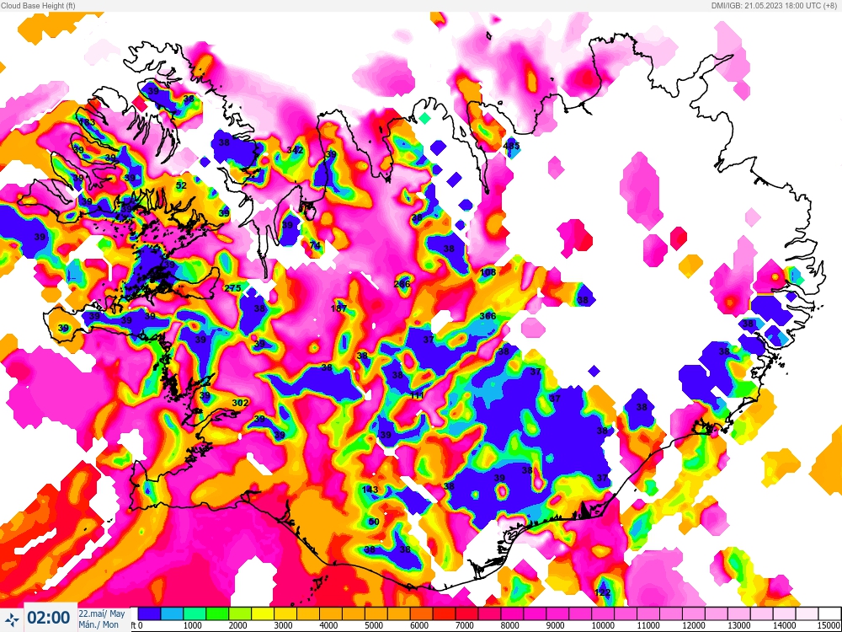
Task: Click the four-pointed star icon beside the time
Action: point(12,618)
